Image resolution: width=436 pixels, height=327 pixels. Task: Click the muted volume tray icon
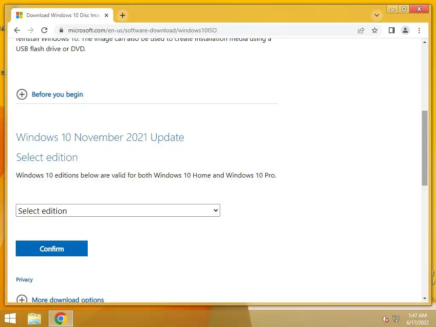click(385, 319)
